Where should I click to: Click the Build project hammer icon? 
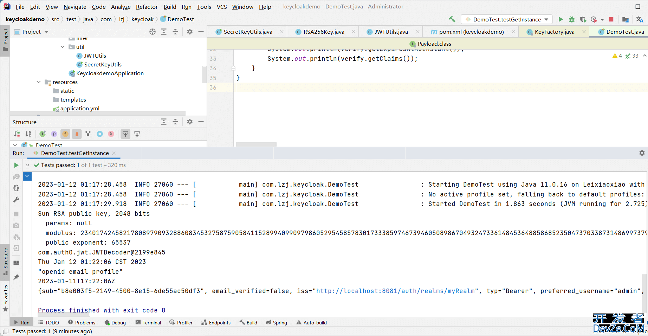pyautogui.click(x=452, y=19)
